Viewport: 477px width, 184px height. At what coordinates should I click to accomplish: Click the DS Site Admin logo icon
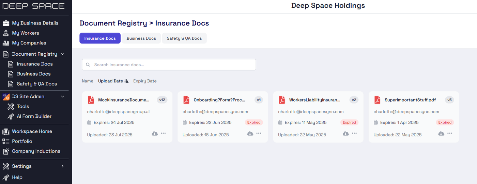(x=6, y=96)
